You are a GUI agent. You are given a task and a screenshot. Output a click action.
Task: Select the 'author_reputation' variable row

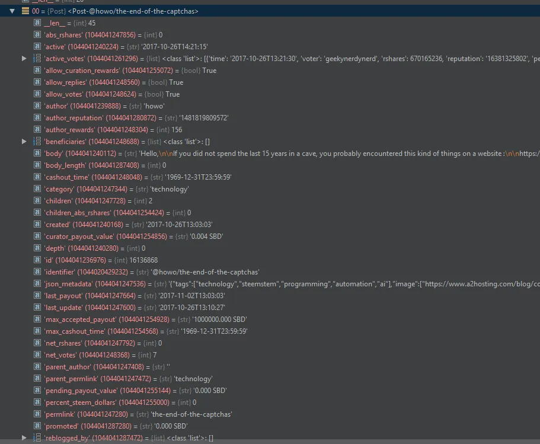270,118
